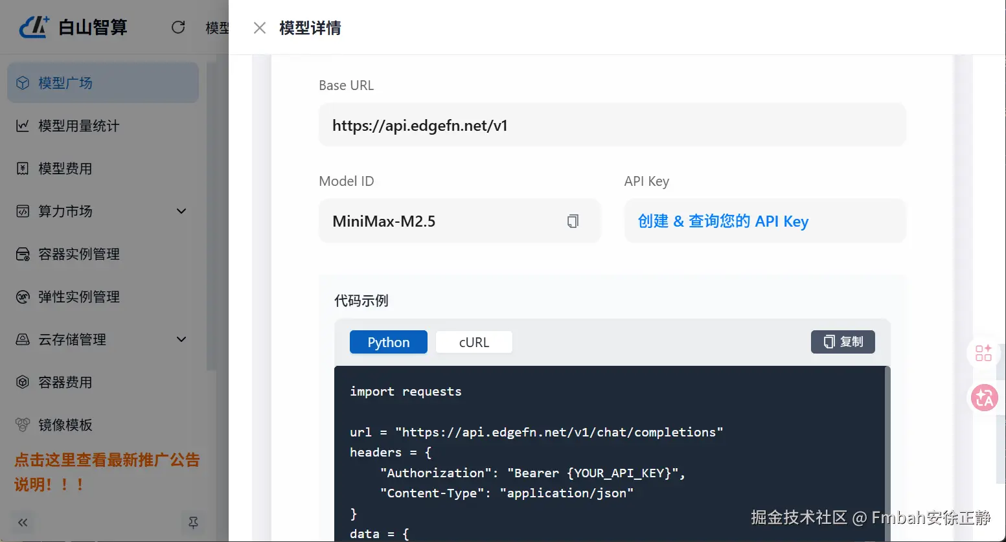Copy the Model ID MiniMax-M2.5
The height and width of the screenshot is (542, 1006).
click(x=573, y=221)
